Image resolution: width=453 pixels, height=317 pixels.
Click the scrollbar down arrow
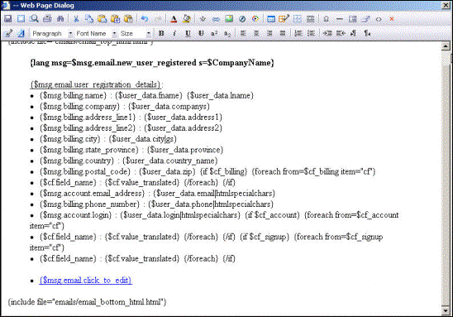446,310
